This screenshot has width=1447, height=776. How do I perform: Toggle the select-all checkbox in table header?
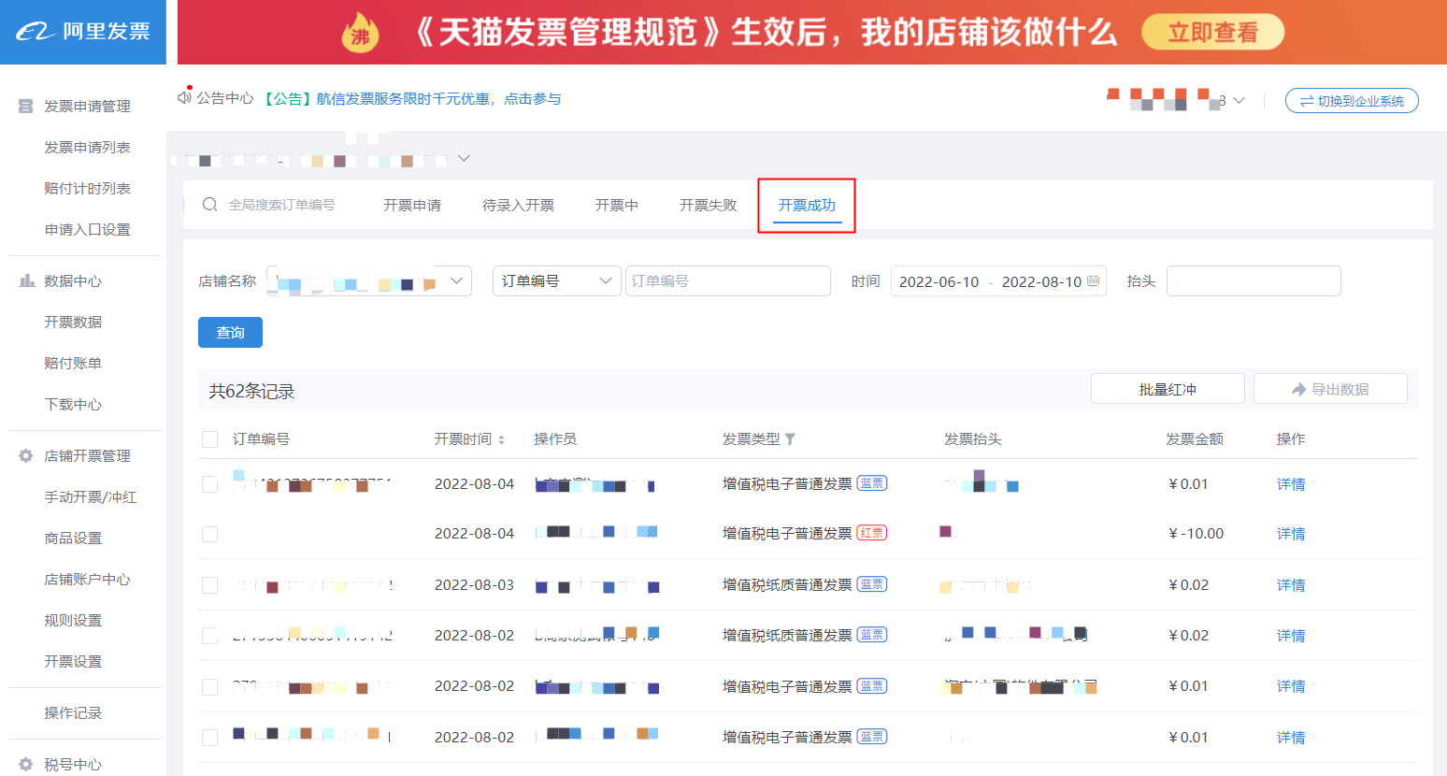click(210, 439)
